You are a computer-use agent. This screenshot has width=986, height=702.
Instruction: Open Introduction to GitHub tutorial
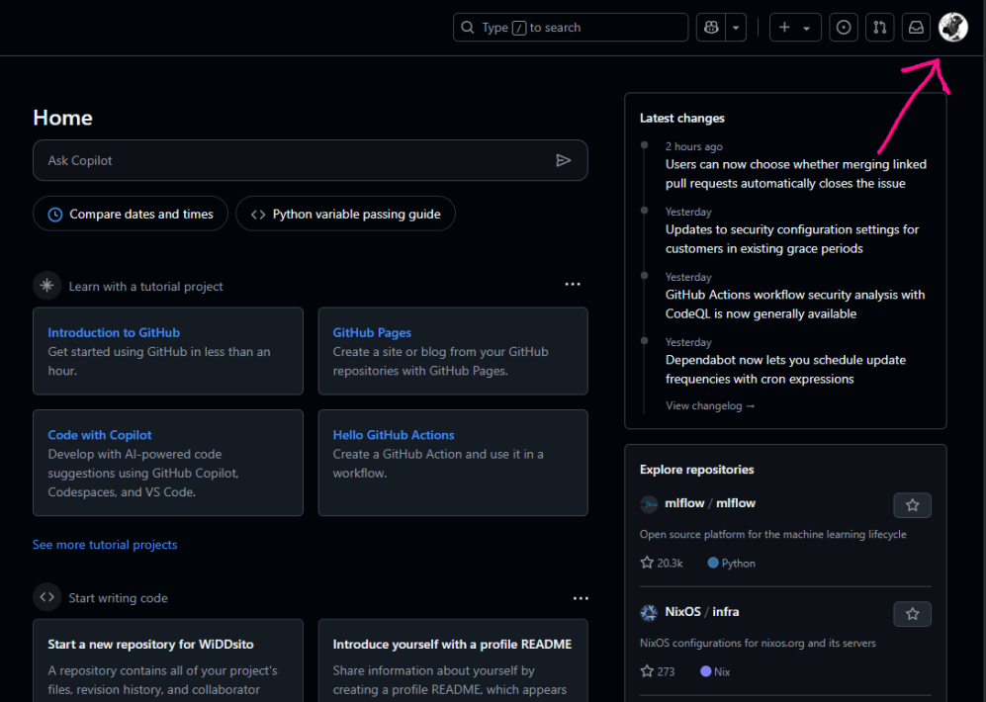114,332
